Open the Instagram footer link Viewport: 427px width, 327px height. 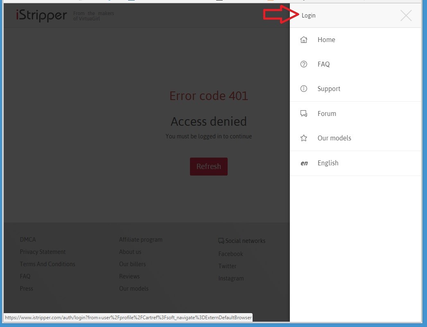(x=231, y=278)
